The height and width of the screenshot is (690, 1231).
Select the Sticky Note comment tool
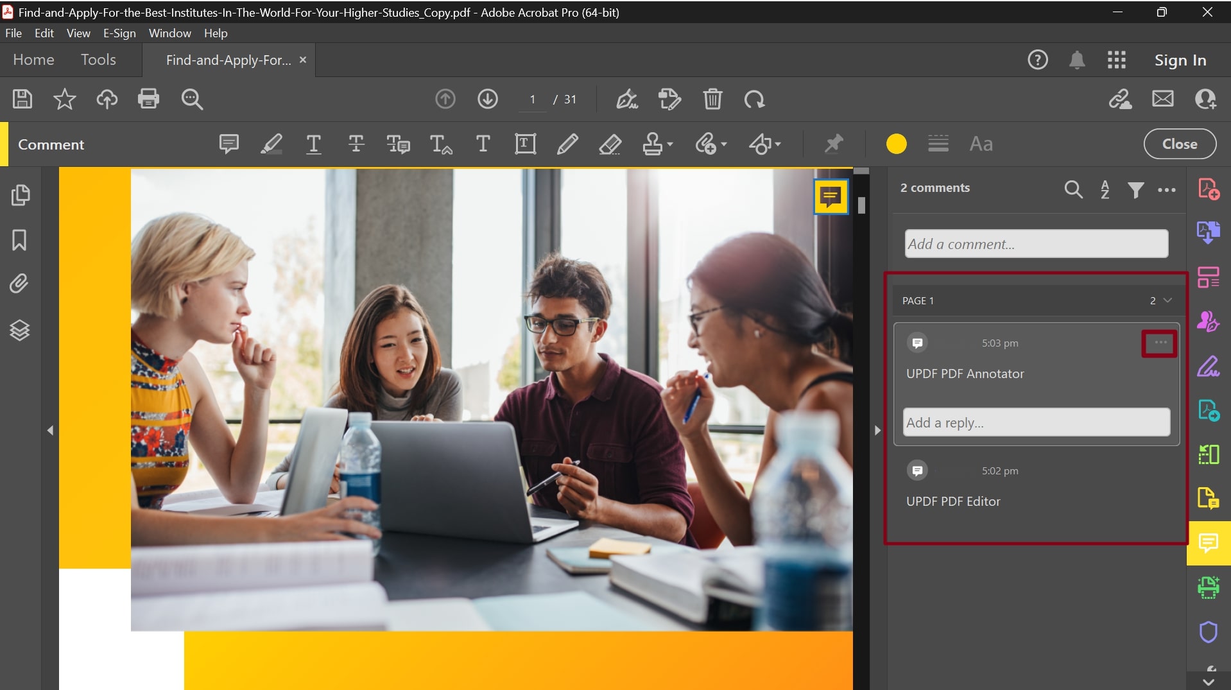click(229, 144)
